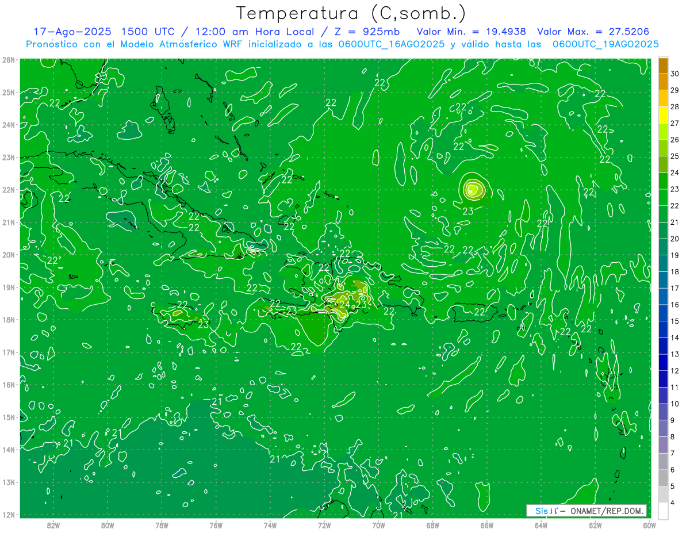Click the '17N' latitude axis label
The width and height of the screenshot is (690, 533).
(x=9, y=352)
